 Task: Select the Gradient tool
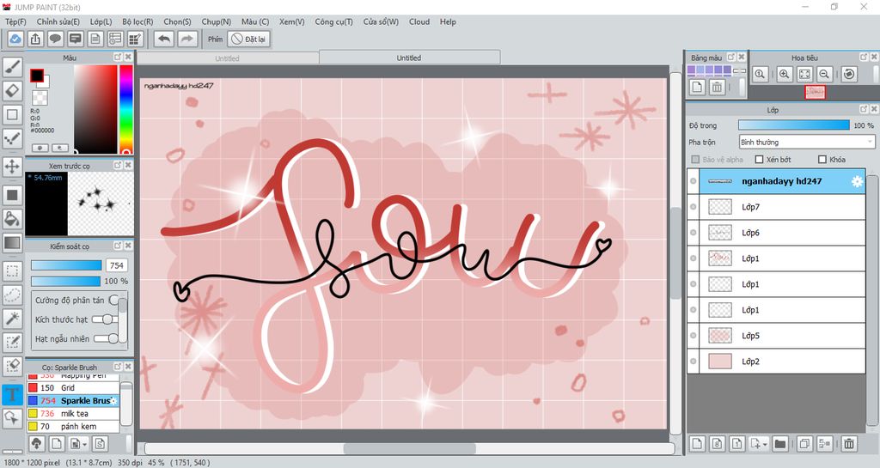pos(12,243)
